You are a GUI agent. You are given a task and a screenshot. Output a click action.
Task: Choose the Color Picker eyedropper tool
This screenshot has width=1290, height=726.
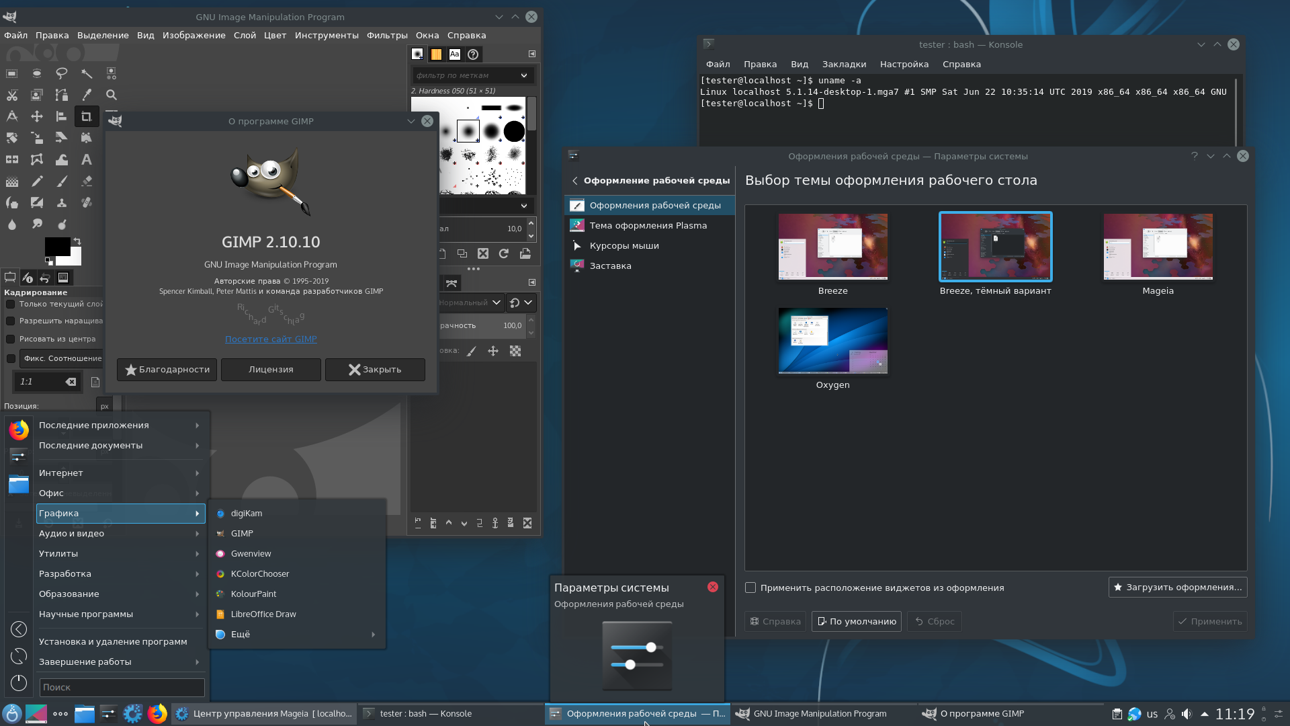coord(87,95)
